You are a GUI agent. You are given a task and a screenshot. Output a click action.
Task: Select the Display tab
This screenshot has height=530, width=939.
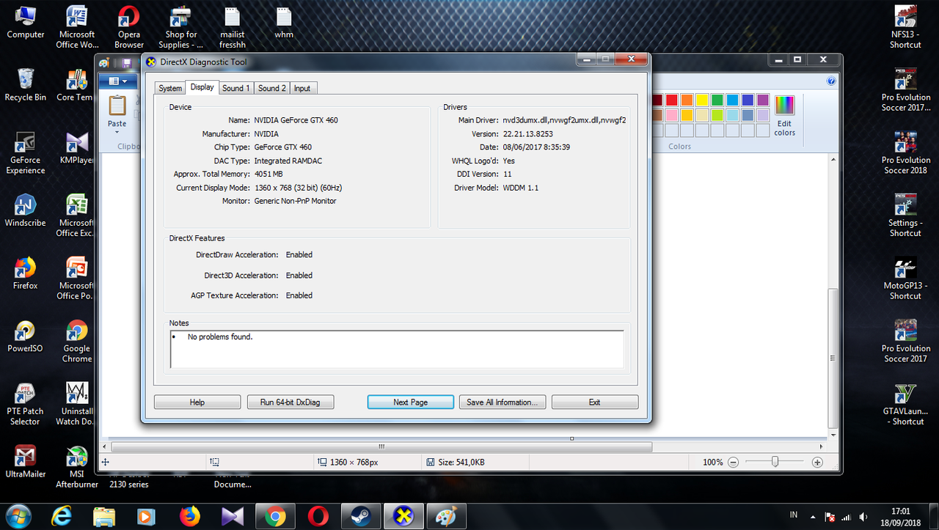[202, 87]
